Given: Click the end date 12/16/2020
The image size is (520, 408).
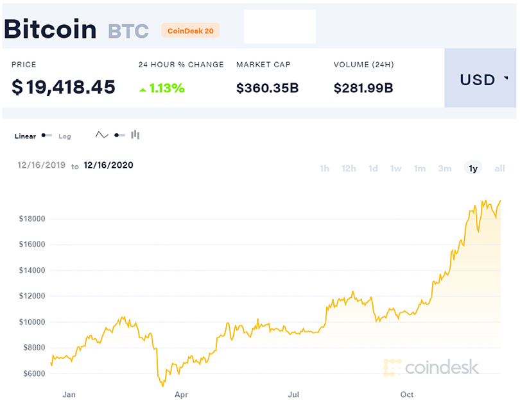Looking at the screenshot, I should point(108,165).
